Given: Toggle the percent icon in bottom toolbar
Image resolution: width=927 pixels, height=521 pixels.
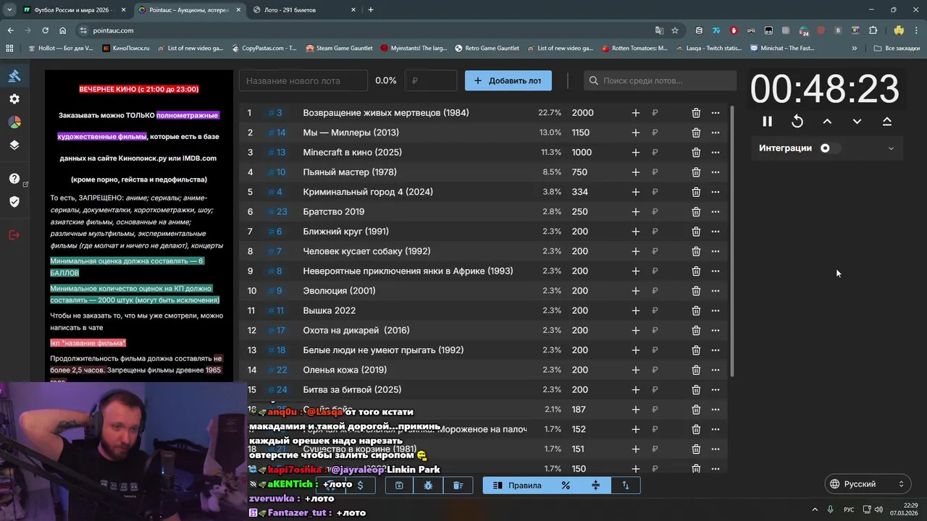Looking at the screenshot, I should [x=566, y=486].
